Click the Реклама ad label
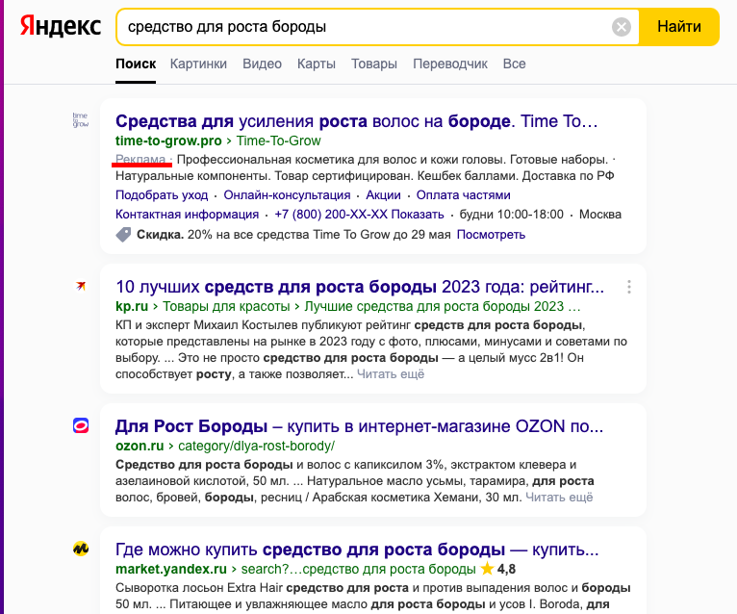The image size is (737, 614). tap(140, 160)
